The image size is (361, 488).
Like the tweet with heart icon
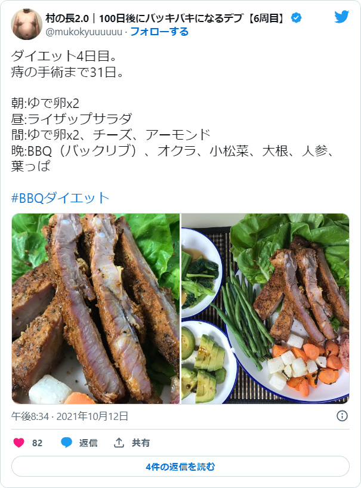pos(18,443)
